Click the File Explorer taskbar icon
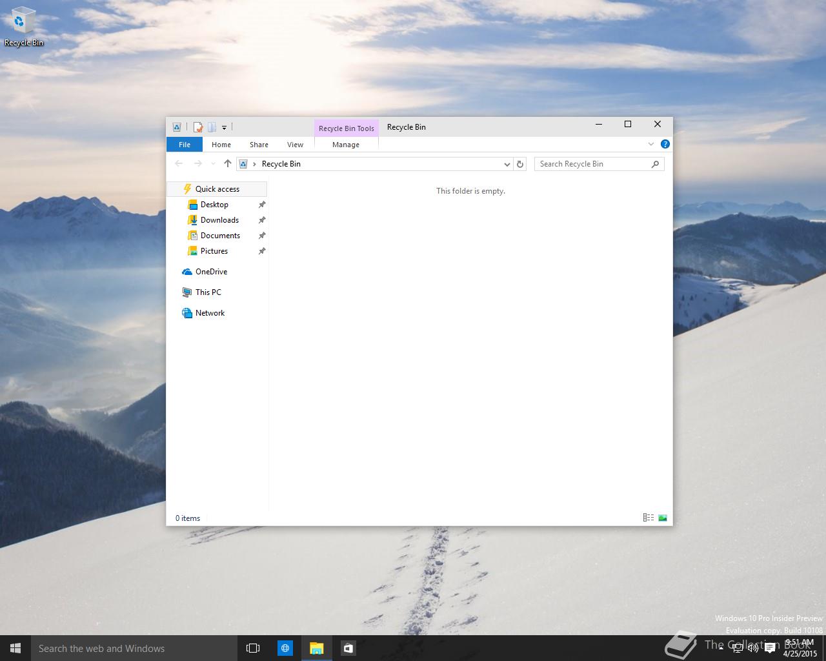Viewport: 826px width, 661px height. coord(316,648)
